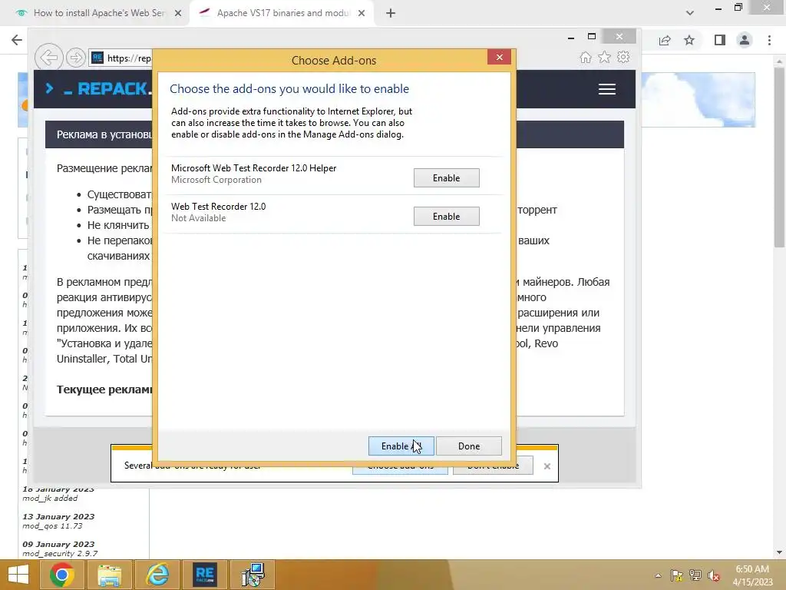
Task: Open RE repack app in taskbar
Action: 204,575
